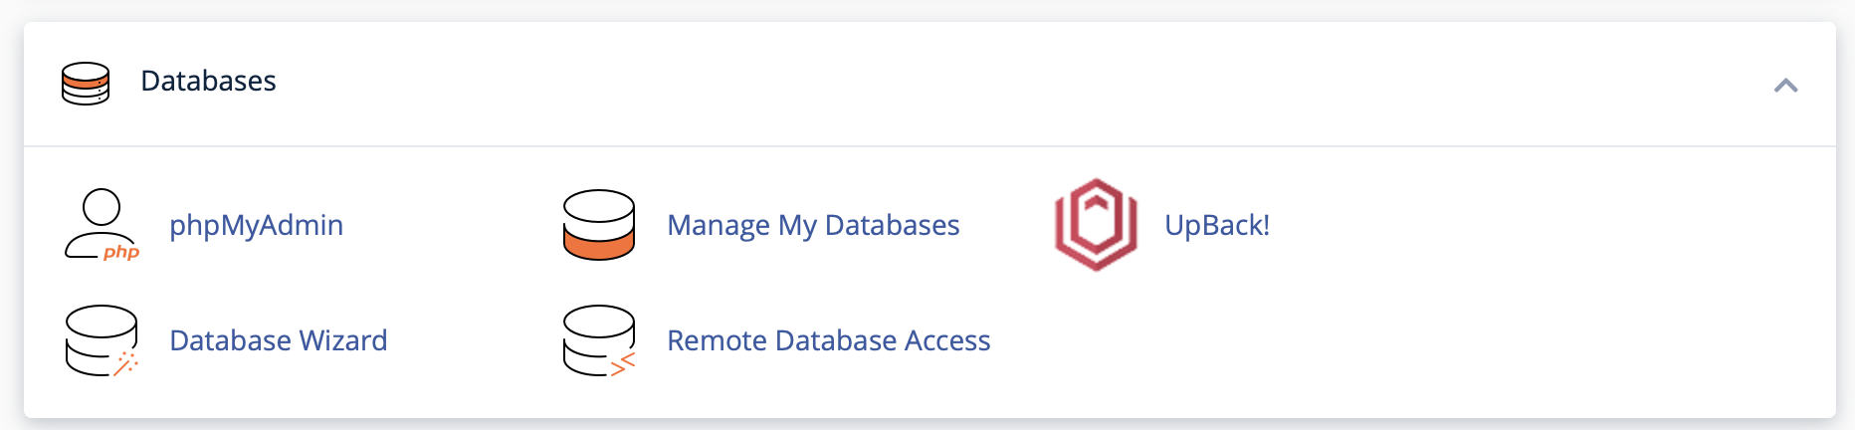Image resolution: width=1855 pixels, height=430 pixels.
Task: Open the phpMyAdmin user icon
Action: click(102, 225)
